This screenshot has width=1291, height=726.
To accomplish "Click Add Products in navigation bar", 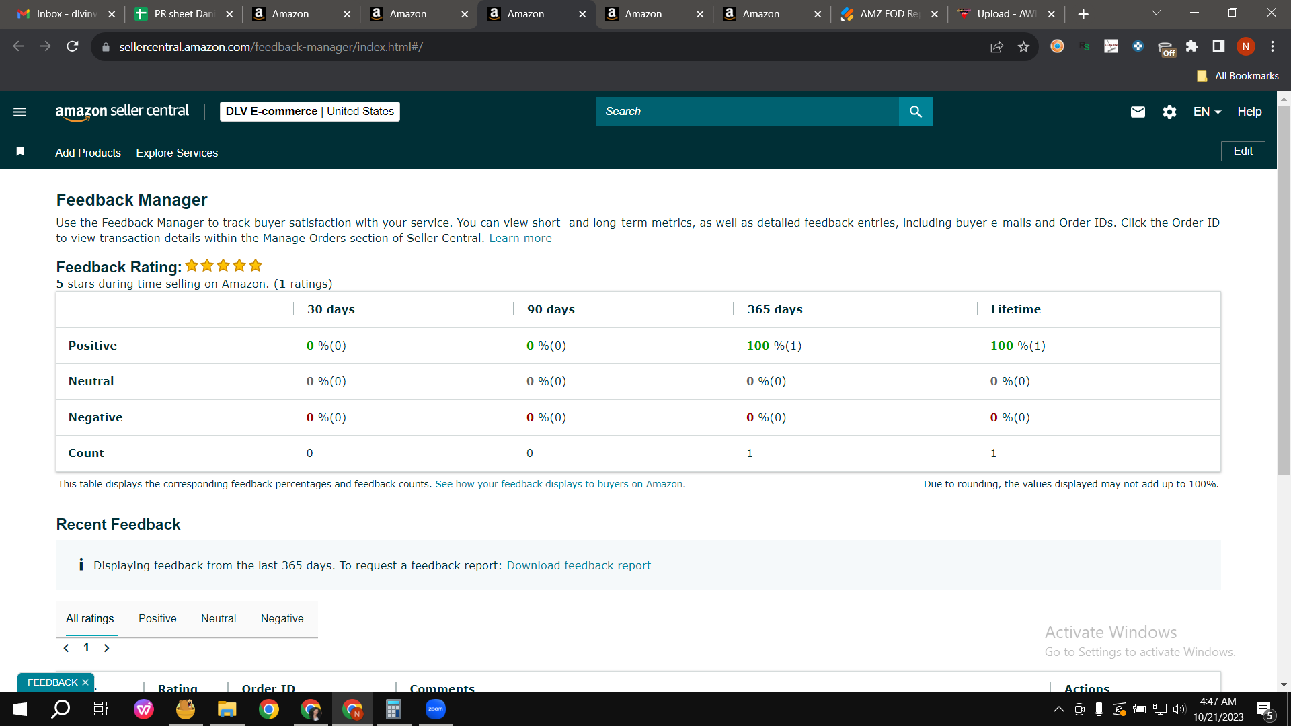I will tap(88, 153).
